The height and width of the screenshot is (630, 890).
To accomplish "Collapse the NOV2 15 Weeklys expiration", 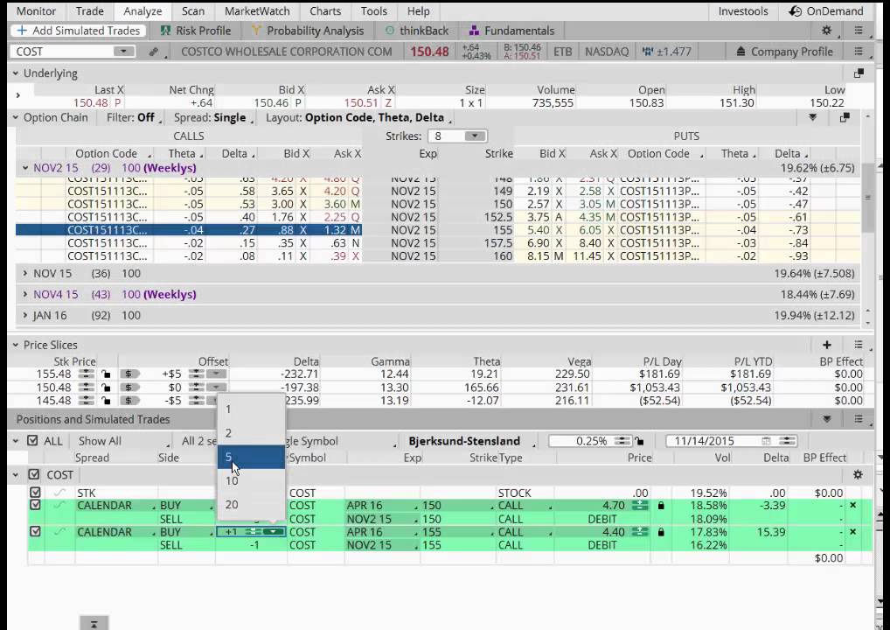I will click(25, 168).
